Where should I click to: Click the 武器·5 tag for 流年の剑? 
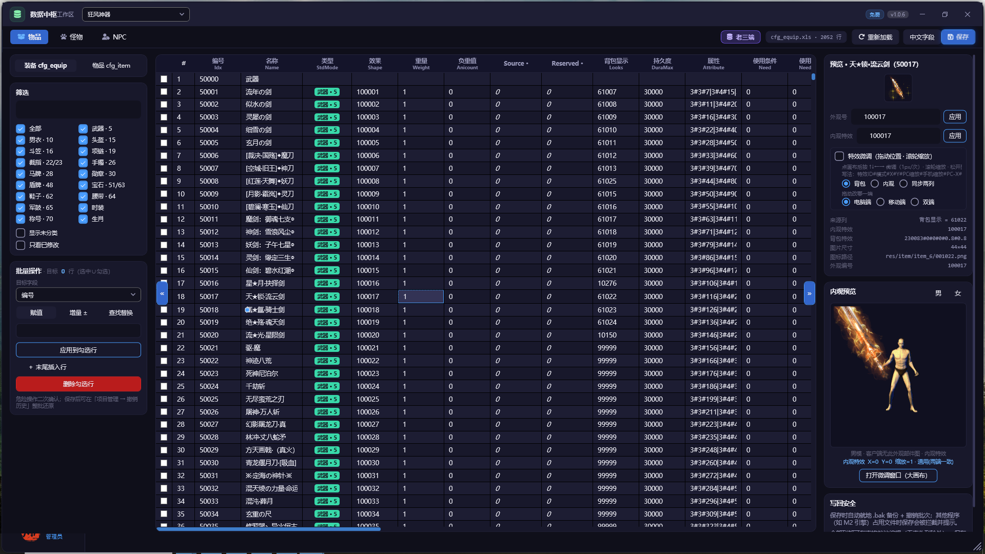pyautogui.click(x=327, y=92)
